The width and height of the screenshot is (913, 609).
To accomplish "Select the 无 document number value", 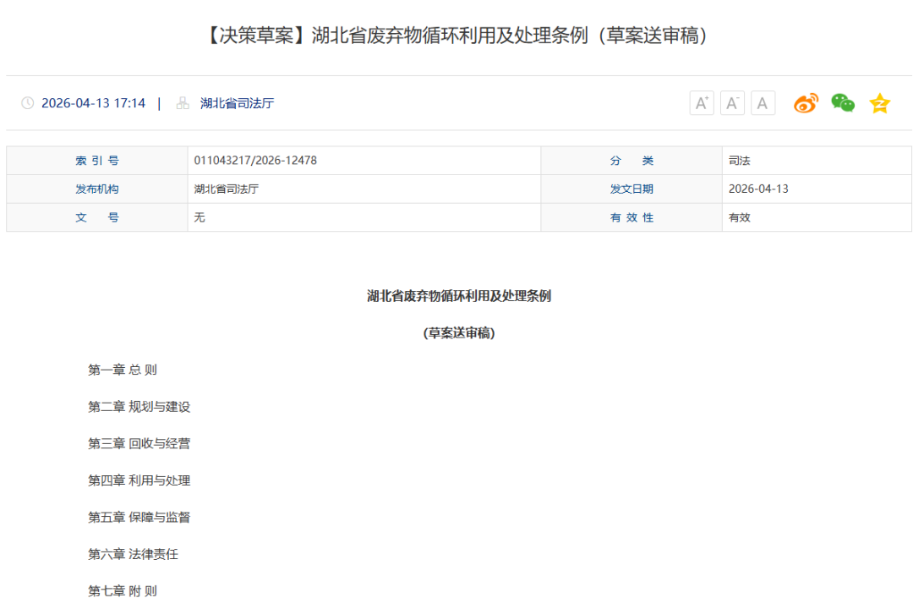I will (x=200, y=217).
